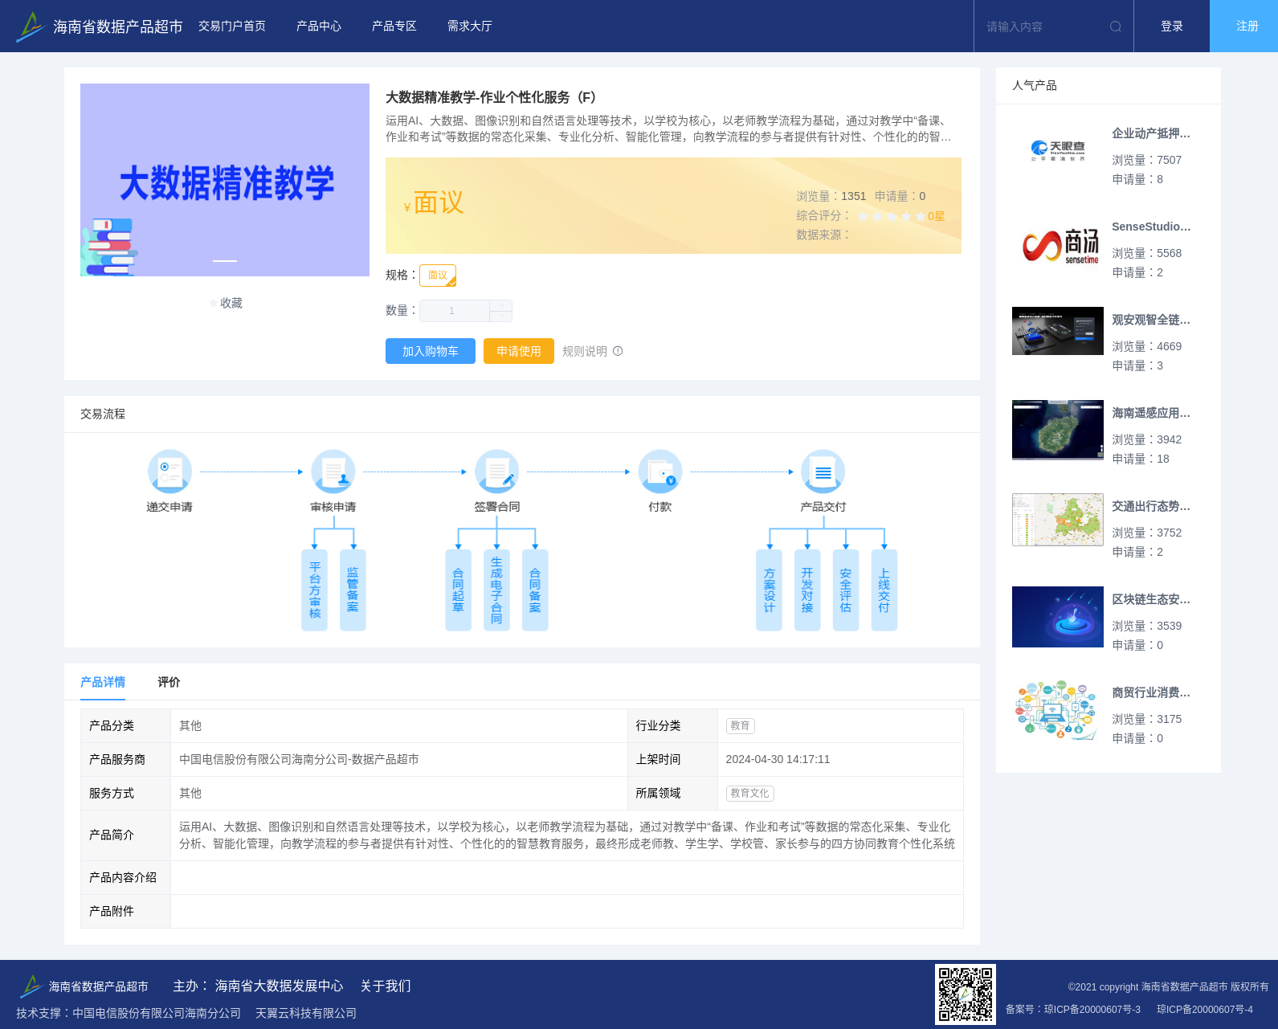The height and width of the screenshot is (1029, 1278).
Task: Click the 合同起草 sub-step box
Action: coord(458,590)
